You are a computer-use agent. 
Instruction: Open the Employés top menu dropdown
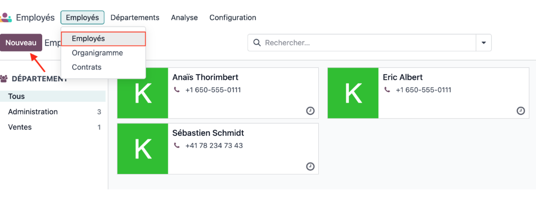pyautogui.click(x=82, y=18)
